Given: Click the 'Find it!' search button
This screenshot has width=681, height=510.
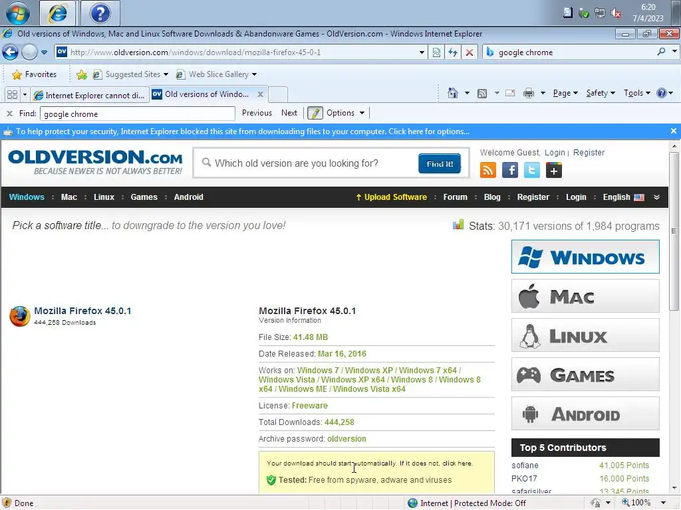Looking at the screenshot, I should pos(440,163).
